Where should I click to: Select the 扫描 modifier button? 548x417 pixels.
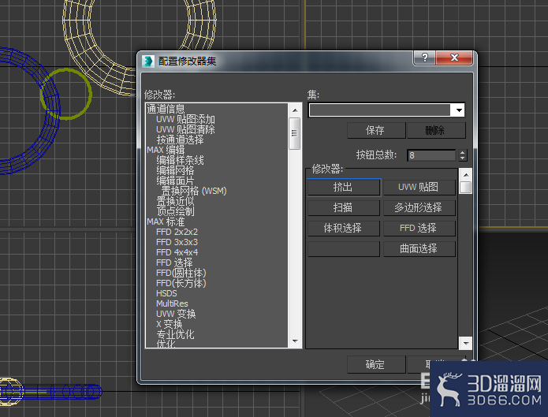pyautogui.click(x=344, y=207)
